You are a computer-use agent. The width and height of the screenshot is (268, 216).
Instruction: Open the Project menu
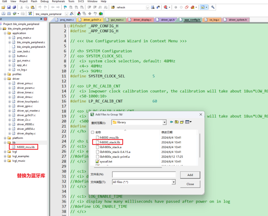tap(23, 1)
